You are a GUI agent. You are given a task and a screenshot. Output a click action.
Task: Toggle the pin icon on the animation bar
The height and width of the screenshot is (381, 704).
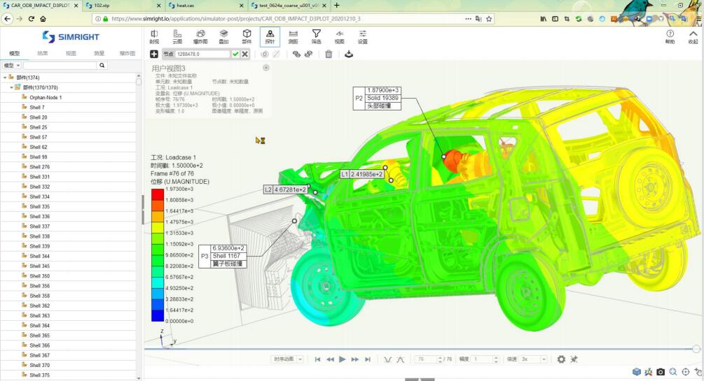click(x=574, y=359)
